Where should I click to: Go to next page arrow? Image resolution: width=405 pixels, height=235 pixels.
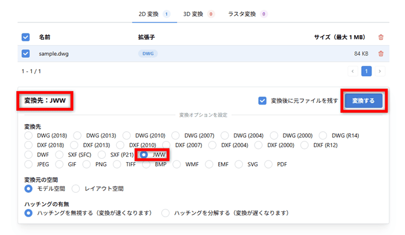click(x=380, y=71)
